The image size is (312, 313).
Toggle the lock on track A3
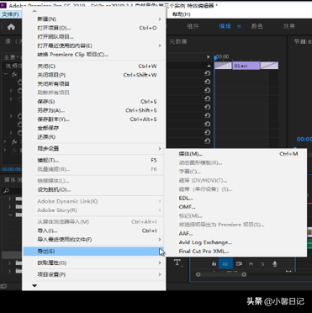[x=214, y=263]
